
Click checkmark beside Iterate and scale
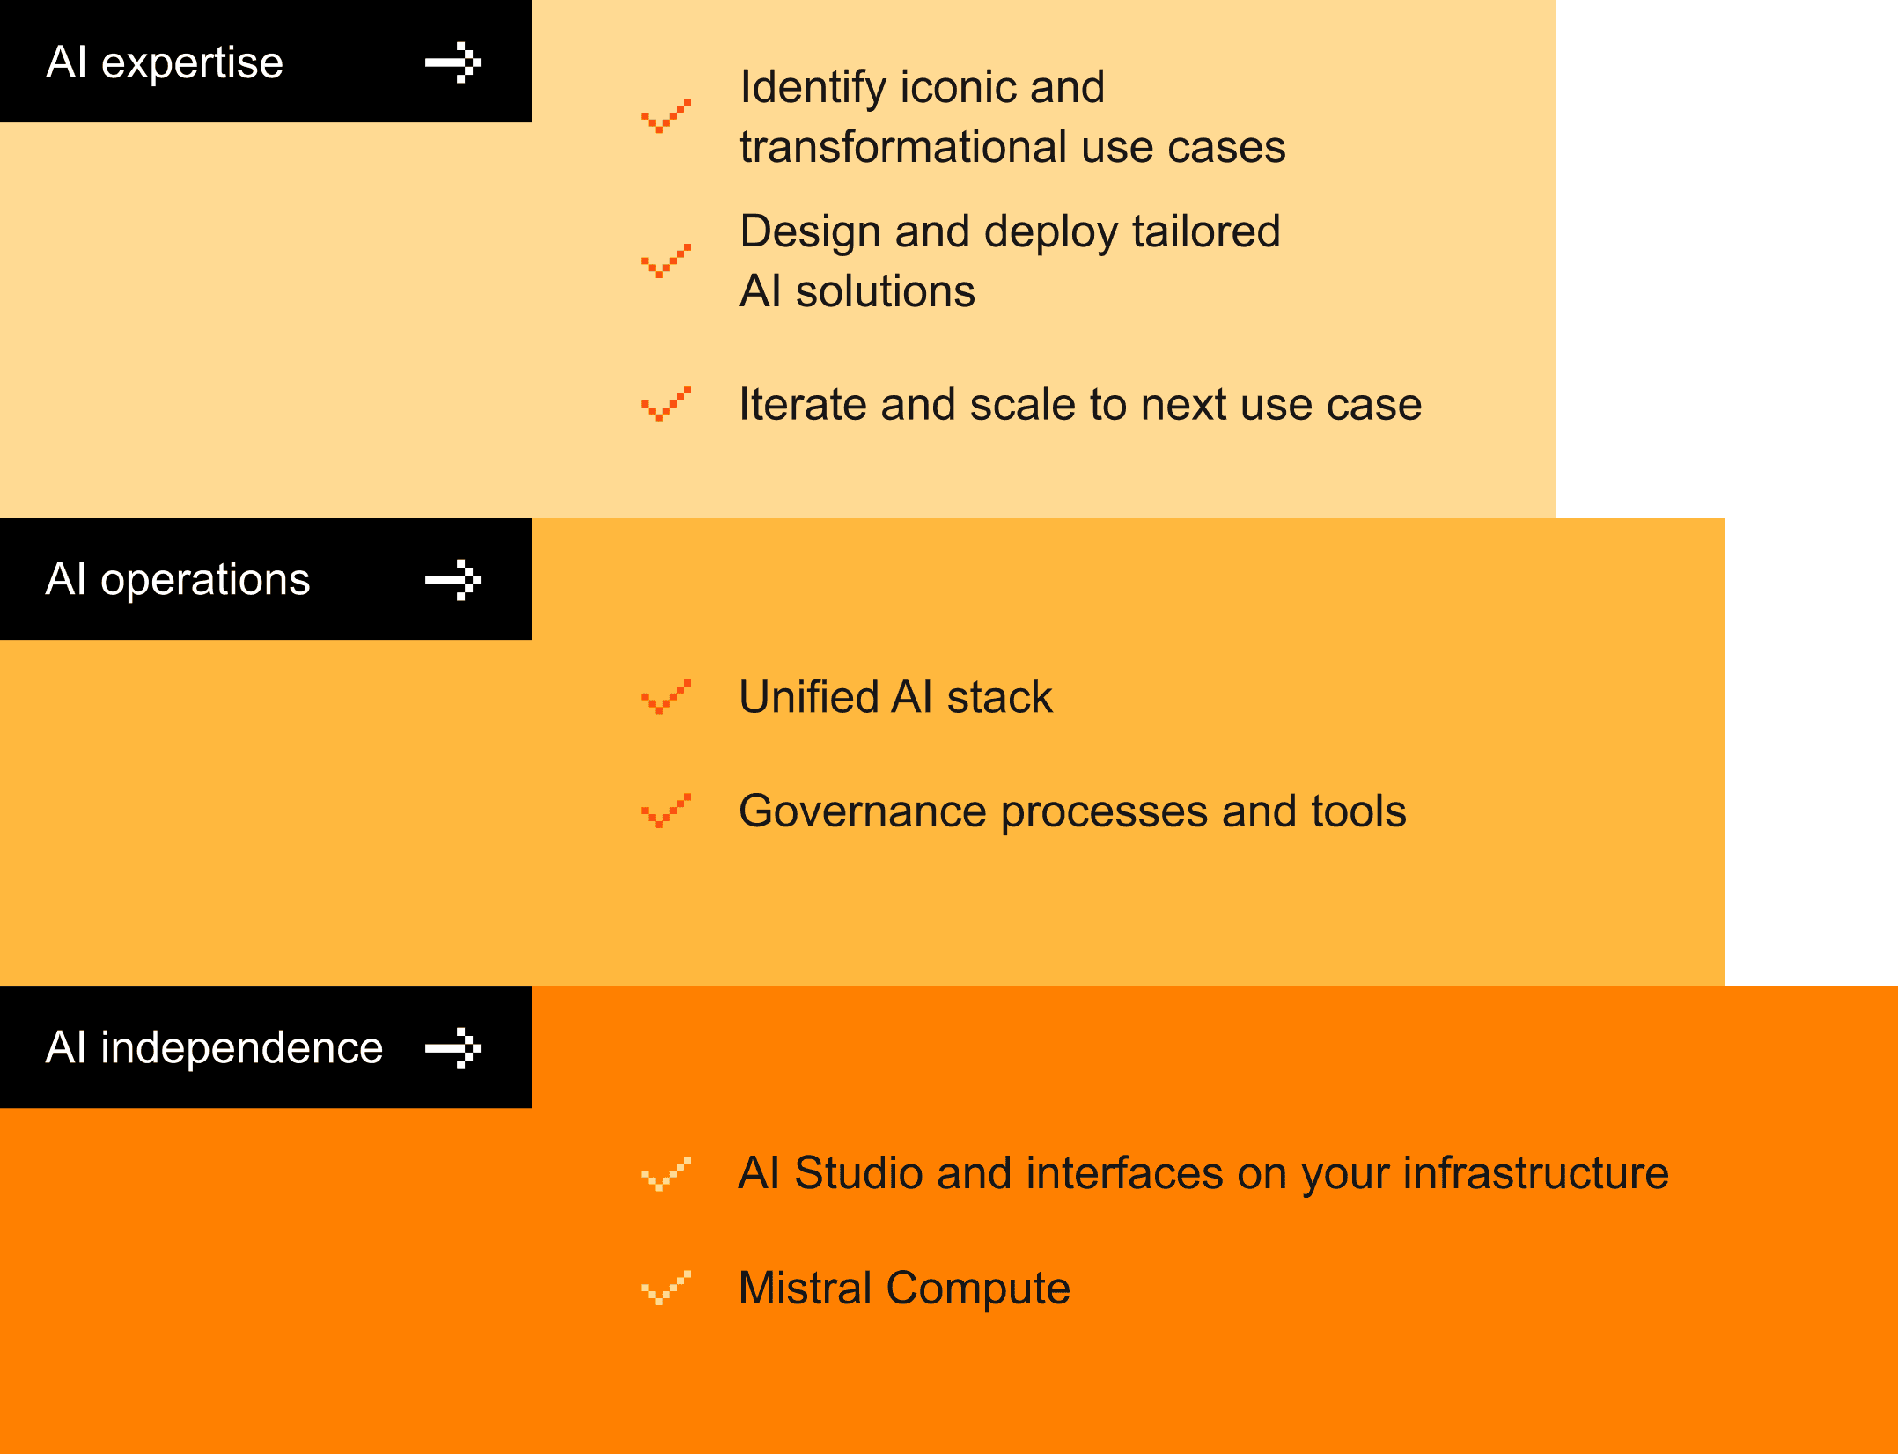[666, 404]
